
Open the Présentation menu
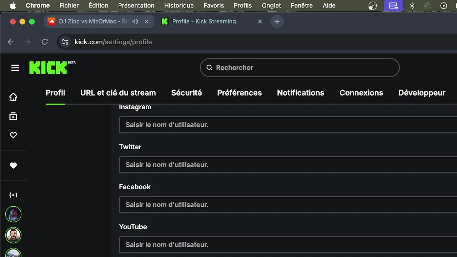point(136,5)
